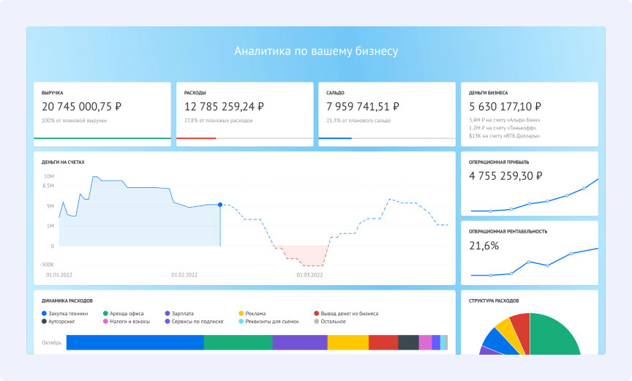632x381 pixels.
Task: Click the green Аренда офиса legend dot
Action: pyautogui.click(x=105, y=313)
